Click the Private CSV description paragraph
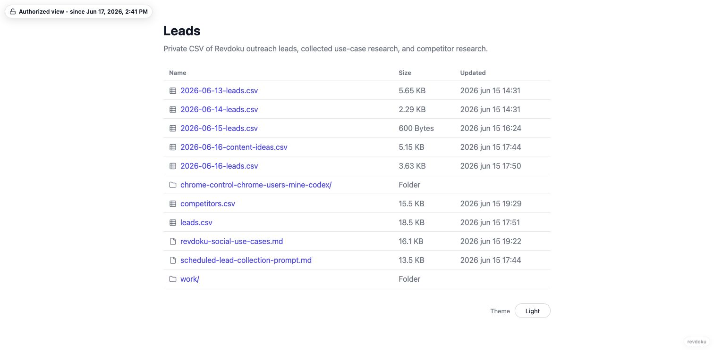The image size is (714, 350). click(x=325, y=49)
